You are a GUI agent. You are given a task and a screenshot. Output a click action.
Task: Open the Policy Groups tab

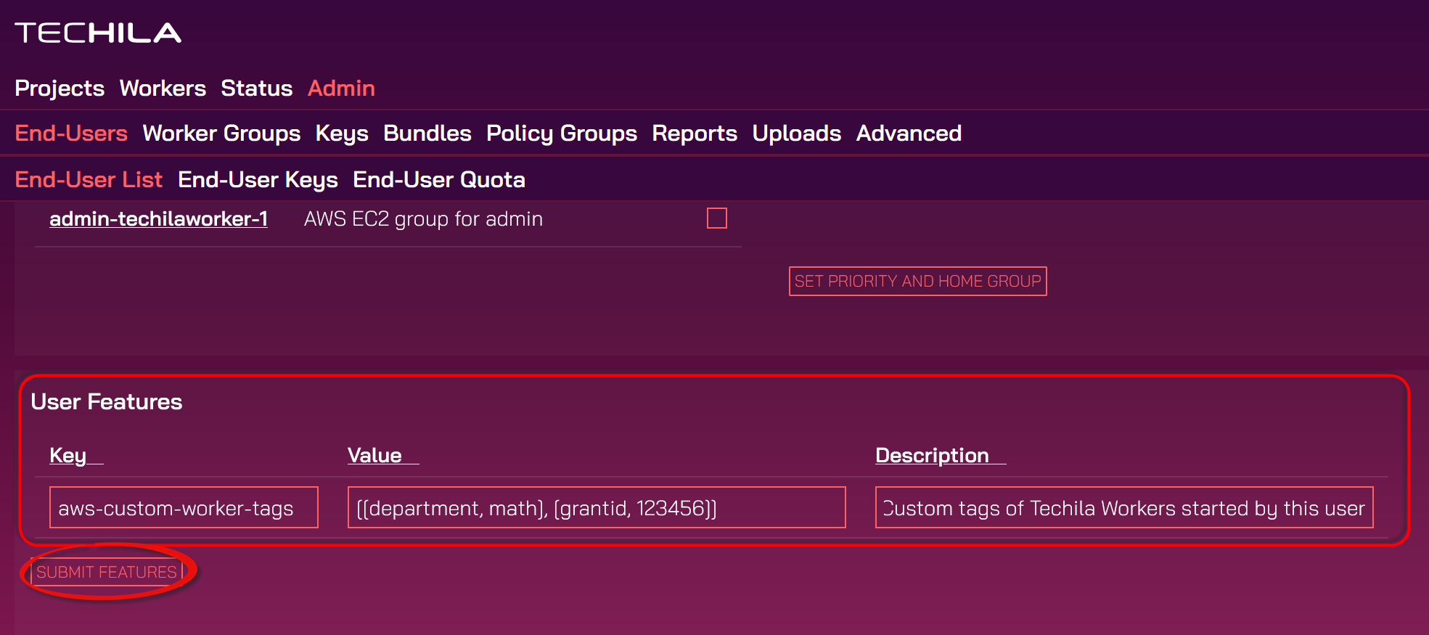pyautogui.click(x=561, y=134)
